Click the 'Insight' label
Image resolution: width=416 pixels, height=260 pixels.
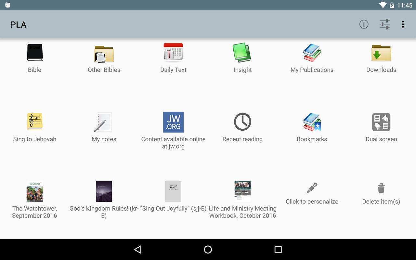pyautogui.click(x=242, y=70)
